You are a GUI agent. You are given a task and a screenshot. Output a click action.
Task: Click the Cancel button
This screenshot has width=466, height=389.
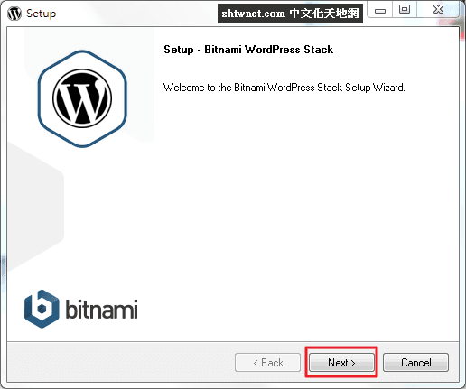415,362
